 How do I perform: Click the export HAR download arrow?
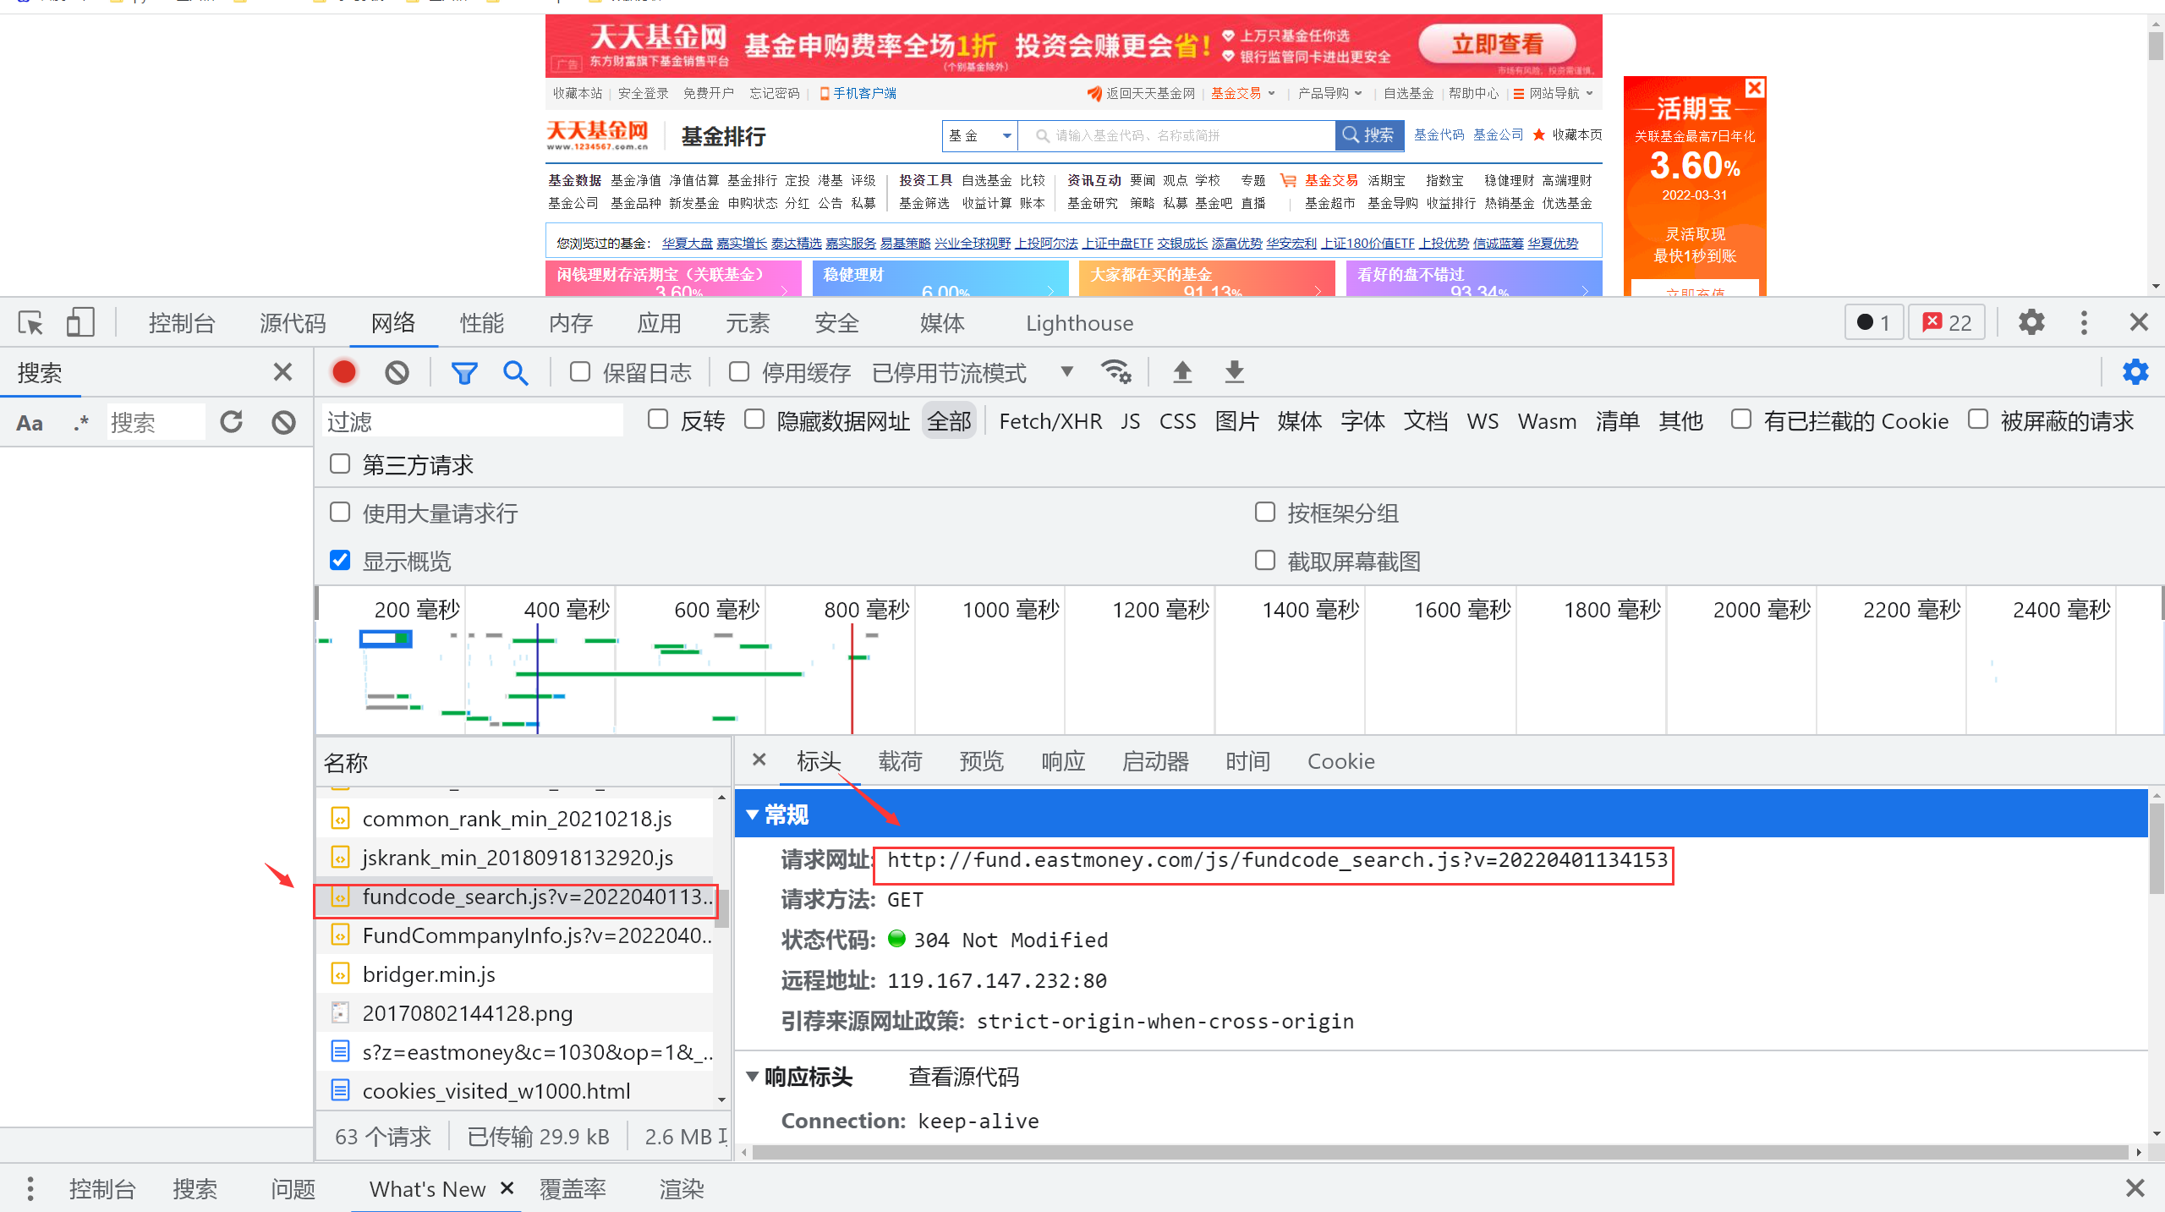[x=1235, y=372]
